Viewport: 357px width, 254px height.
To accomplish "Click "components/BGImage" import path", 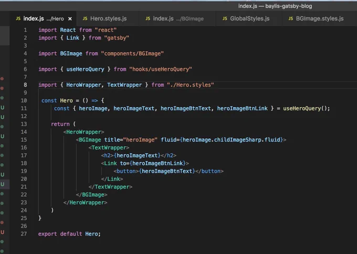I will (132, 54).
